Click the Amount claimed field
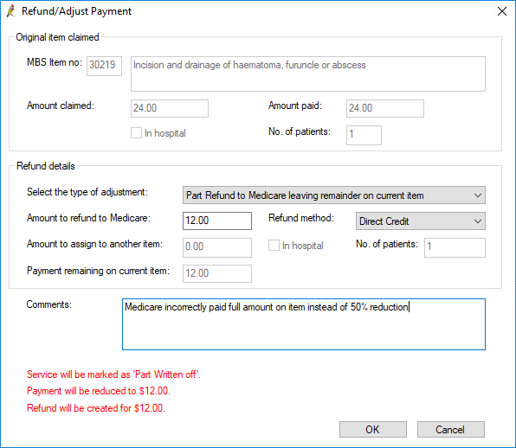 [x=170, y=108]
